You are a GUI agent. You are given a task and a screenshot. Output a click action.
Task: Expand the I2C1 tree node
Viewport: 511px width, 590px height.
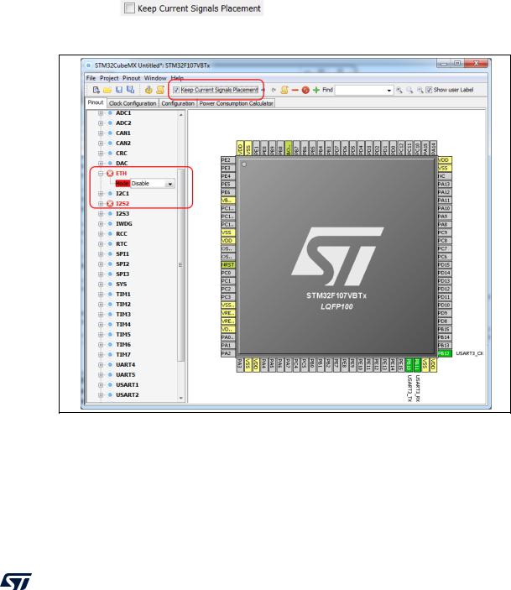(101, 193)
